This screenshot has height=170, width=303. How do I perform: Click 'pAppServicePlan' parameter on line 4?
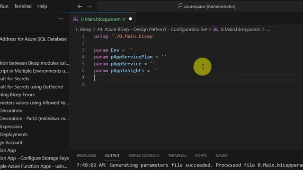coord(132,57)
